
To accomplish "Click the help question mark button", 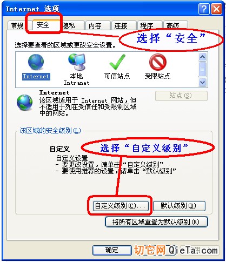I will 204,9.
